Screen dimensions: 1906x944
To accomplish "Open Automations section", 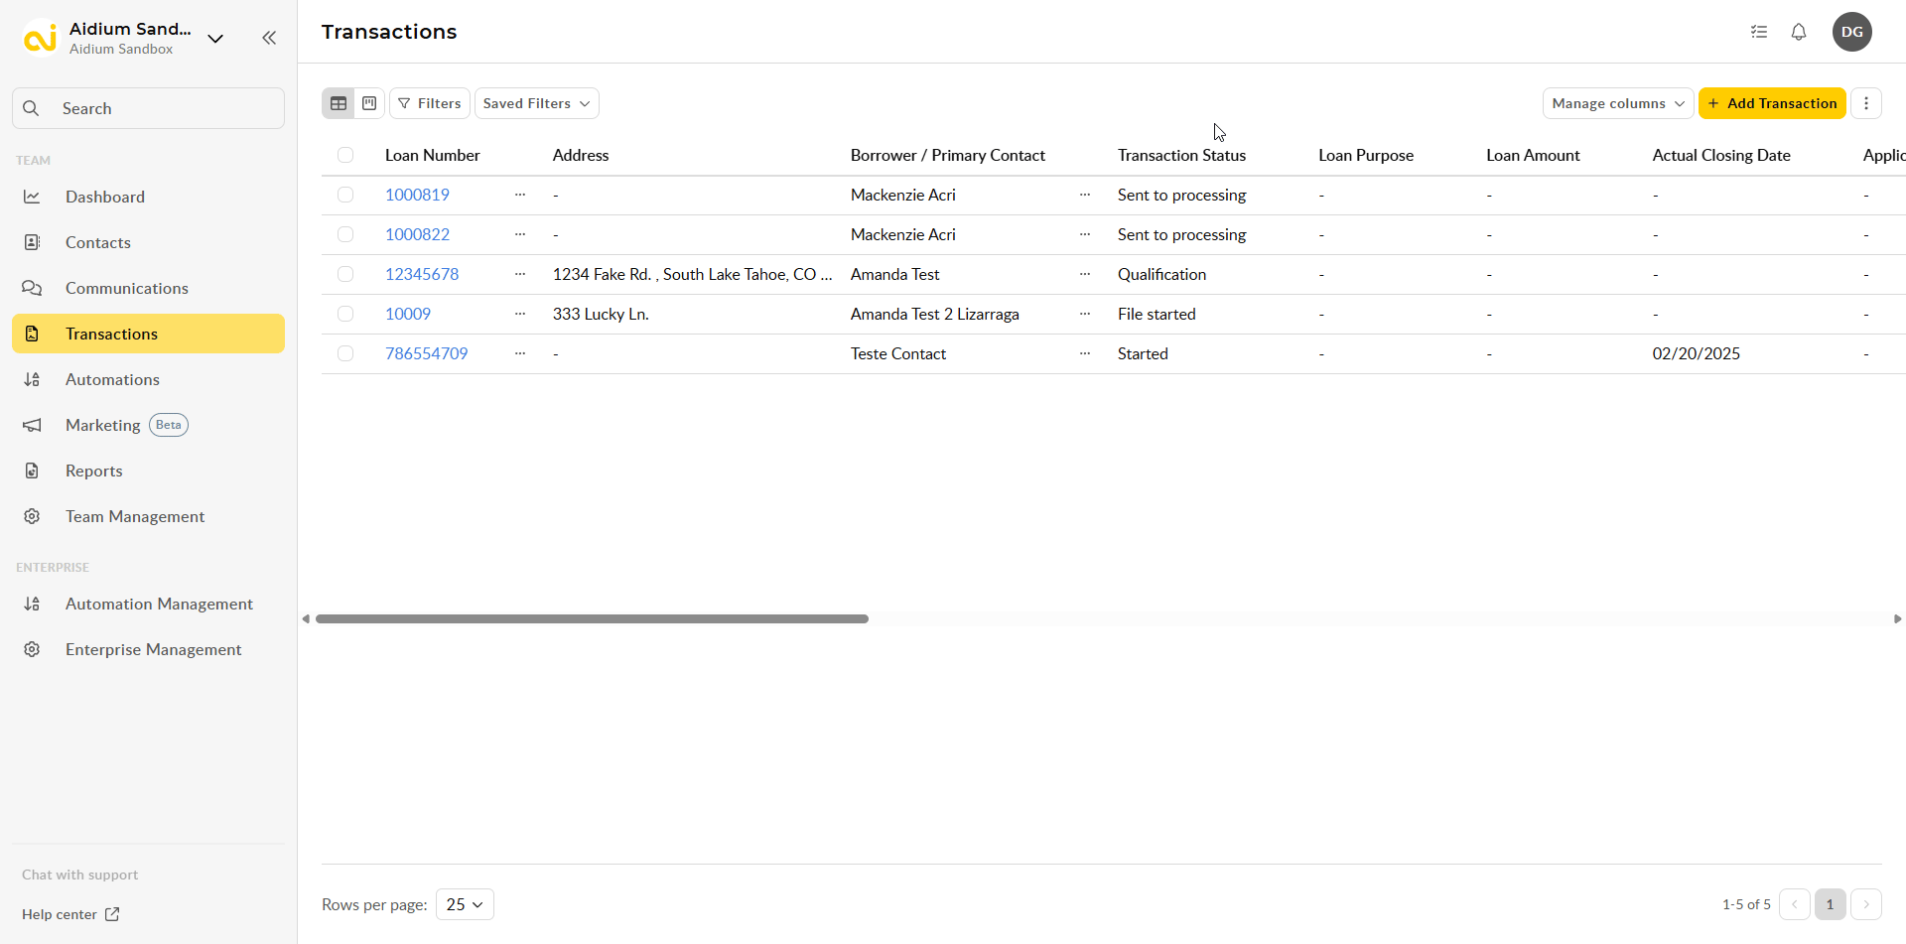I will tap(148, 379).
